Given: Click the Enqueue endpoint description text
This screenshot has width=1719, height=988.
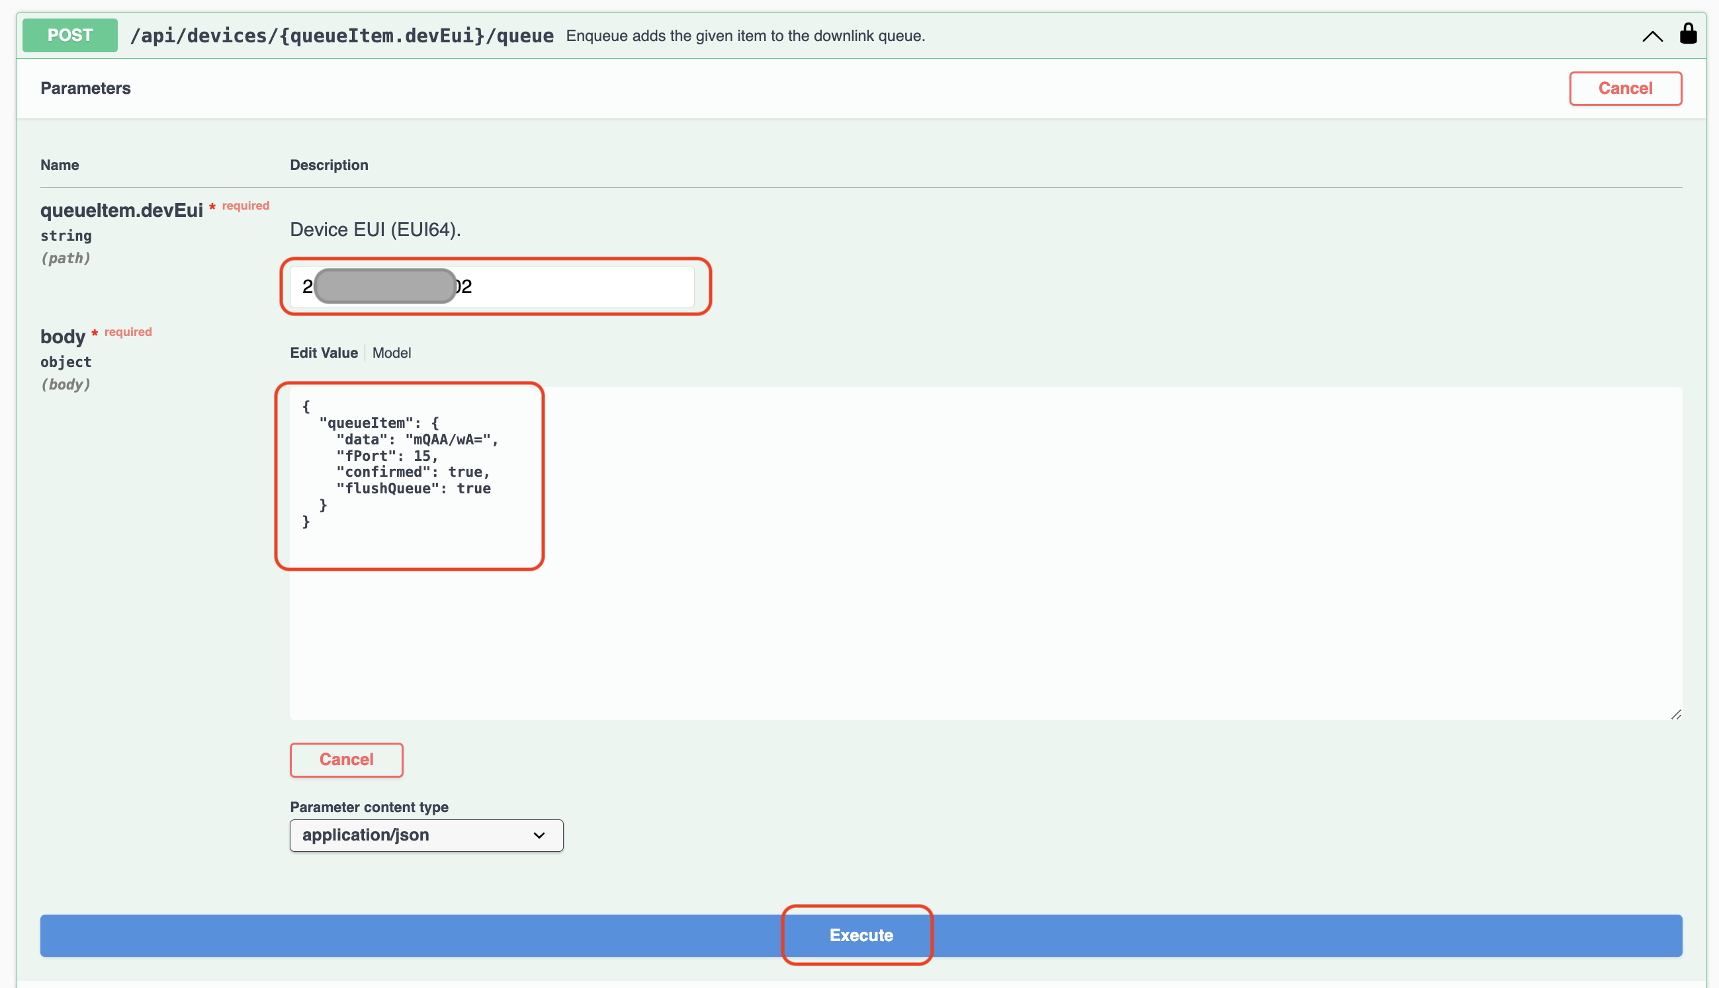Looking at the screenshot, I should pyautogui.click(x=745, y=36).
